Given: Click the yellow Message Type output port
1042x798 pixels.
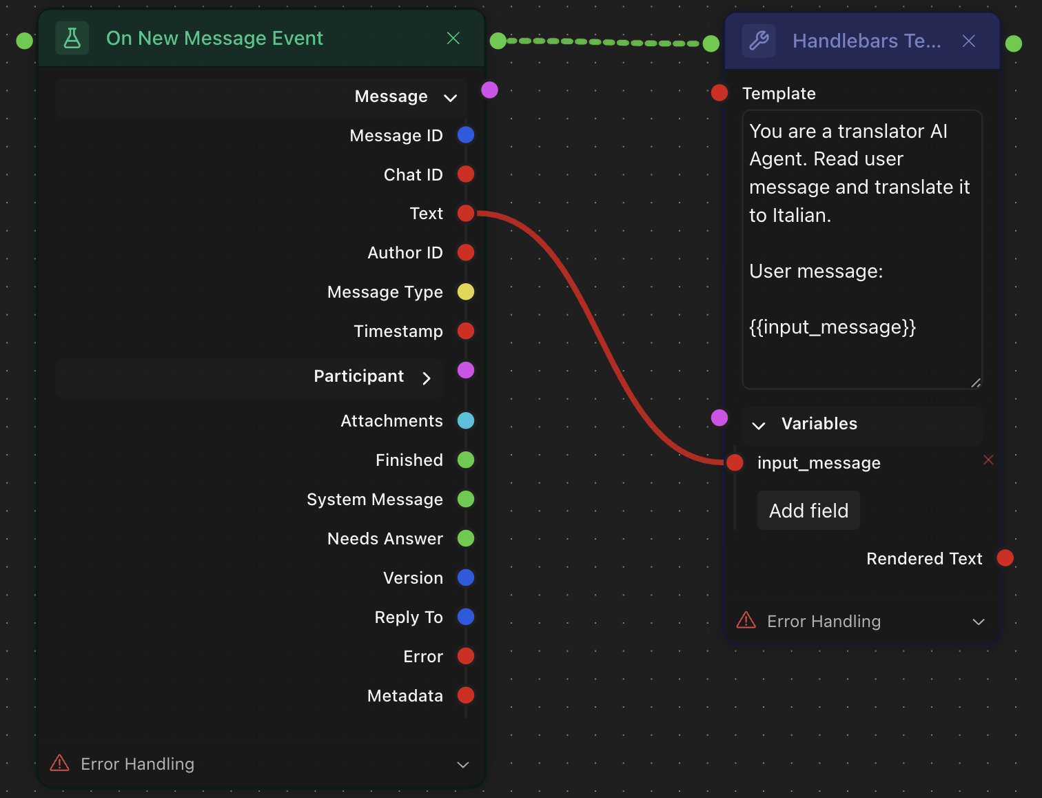Looking at the screenshot, I should coord(466,292).
